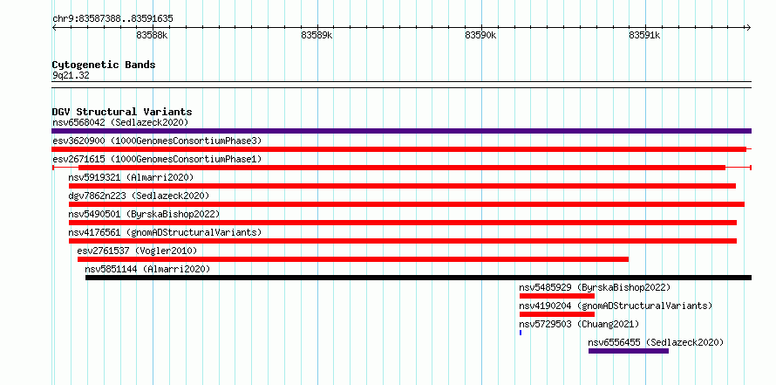Click the left arrowhead of the ruler
This screenshot has width=776, height=385.
tap(54, 27)
